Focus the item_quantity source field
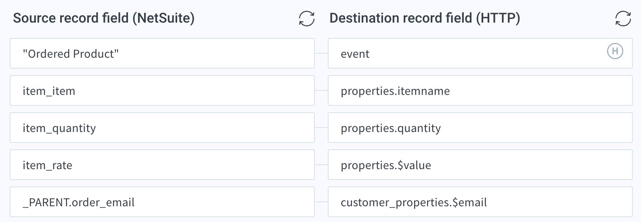 point(162,128)
